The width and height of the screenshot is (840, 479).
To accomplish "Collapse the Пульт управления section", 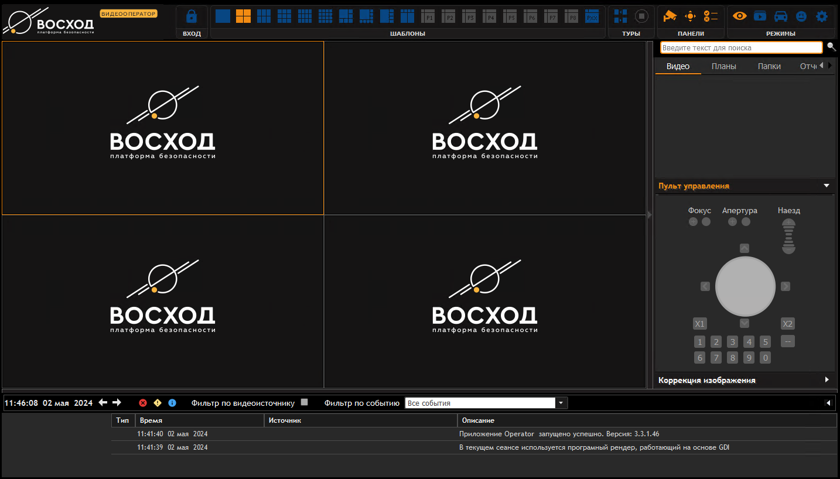I will (827, 186).
